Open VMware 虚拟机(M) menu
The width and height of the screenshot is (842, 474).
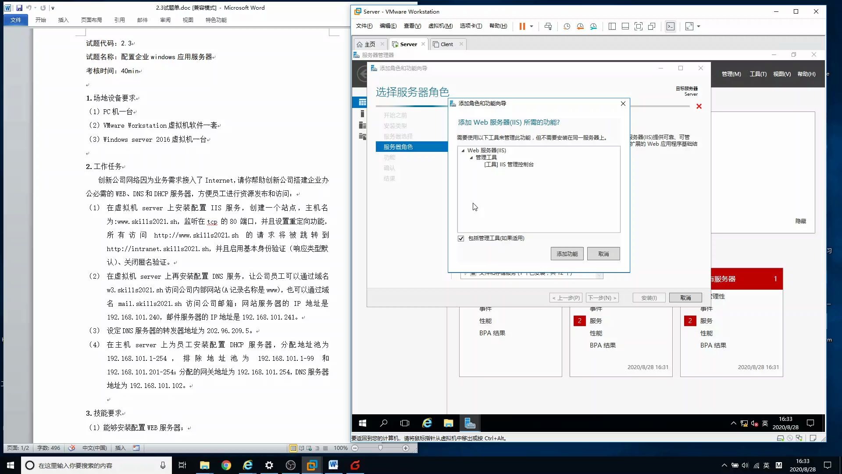tap(440, 26)
